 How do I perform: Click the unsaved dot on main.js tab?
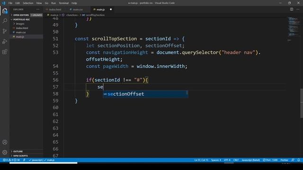(111, 9)
